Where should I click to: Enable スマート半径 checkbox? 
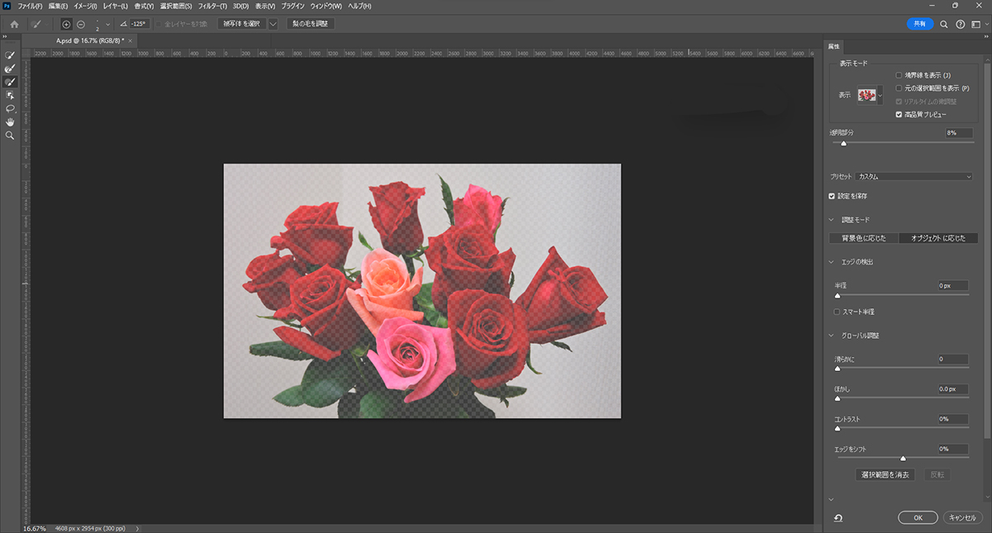pos(837,312)
